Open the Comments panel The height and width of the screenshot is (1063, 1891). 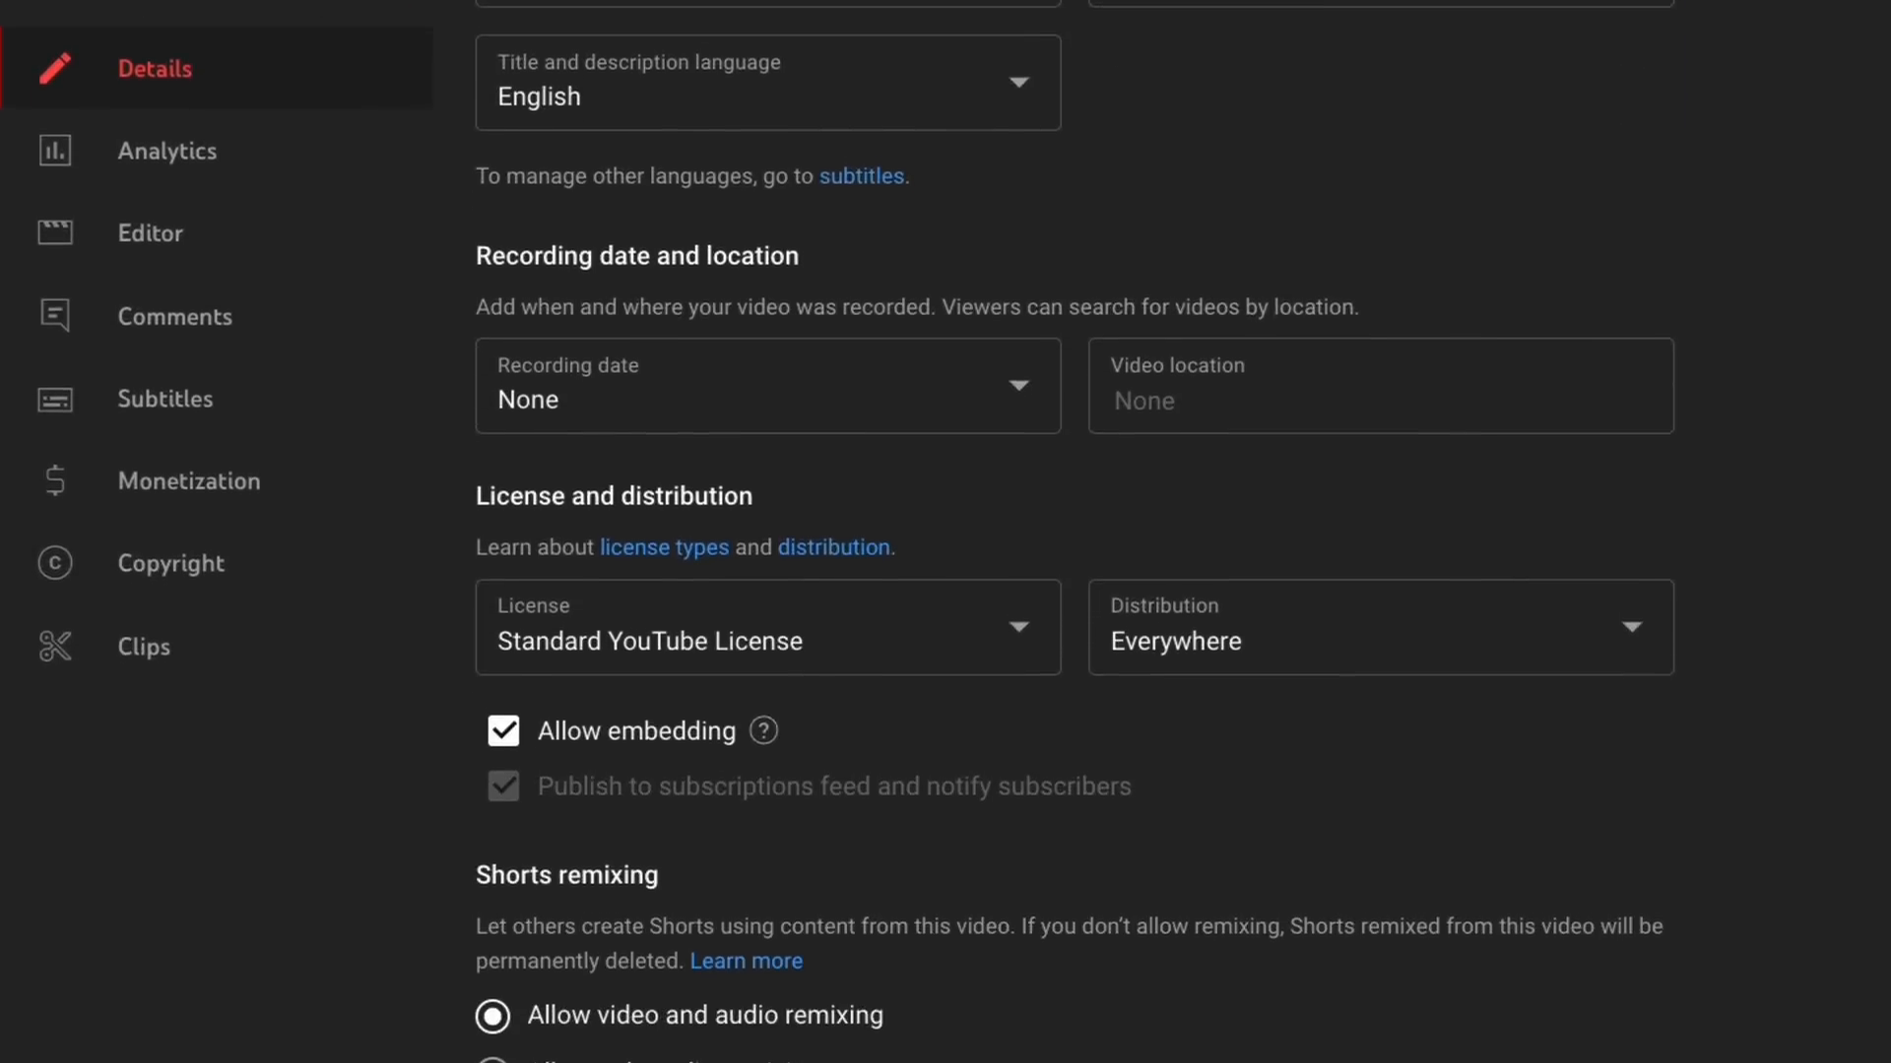175,315
